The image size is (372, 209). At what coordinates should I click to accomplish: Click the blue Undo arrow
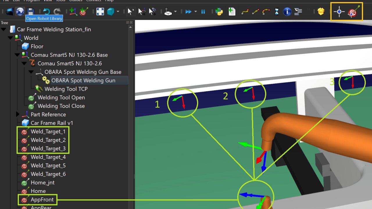click(x=46, y=12)
